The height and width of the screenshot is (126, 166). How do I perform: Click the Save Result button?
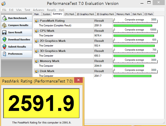click(17, 32)
